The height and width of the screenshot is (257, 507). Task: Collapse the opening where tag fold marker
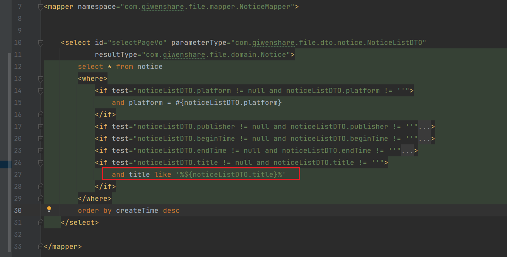point(41,79)
